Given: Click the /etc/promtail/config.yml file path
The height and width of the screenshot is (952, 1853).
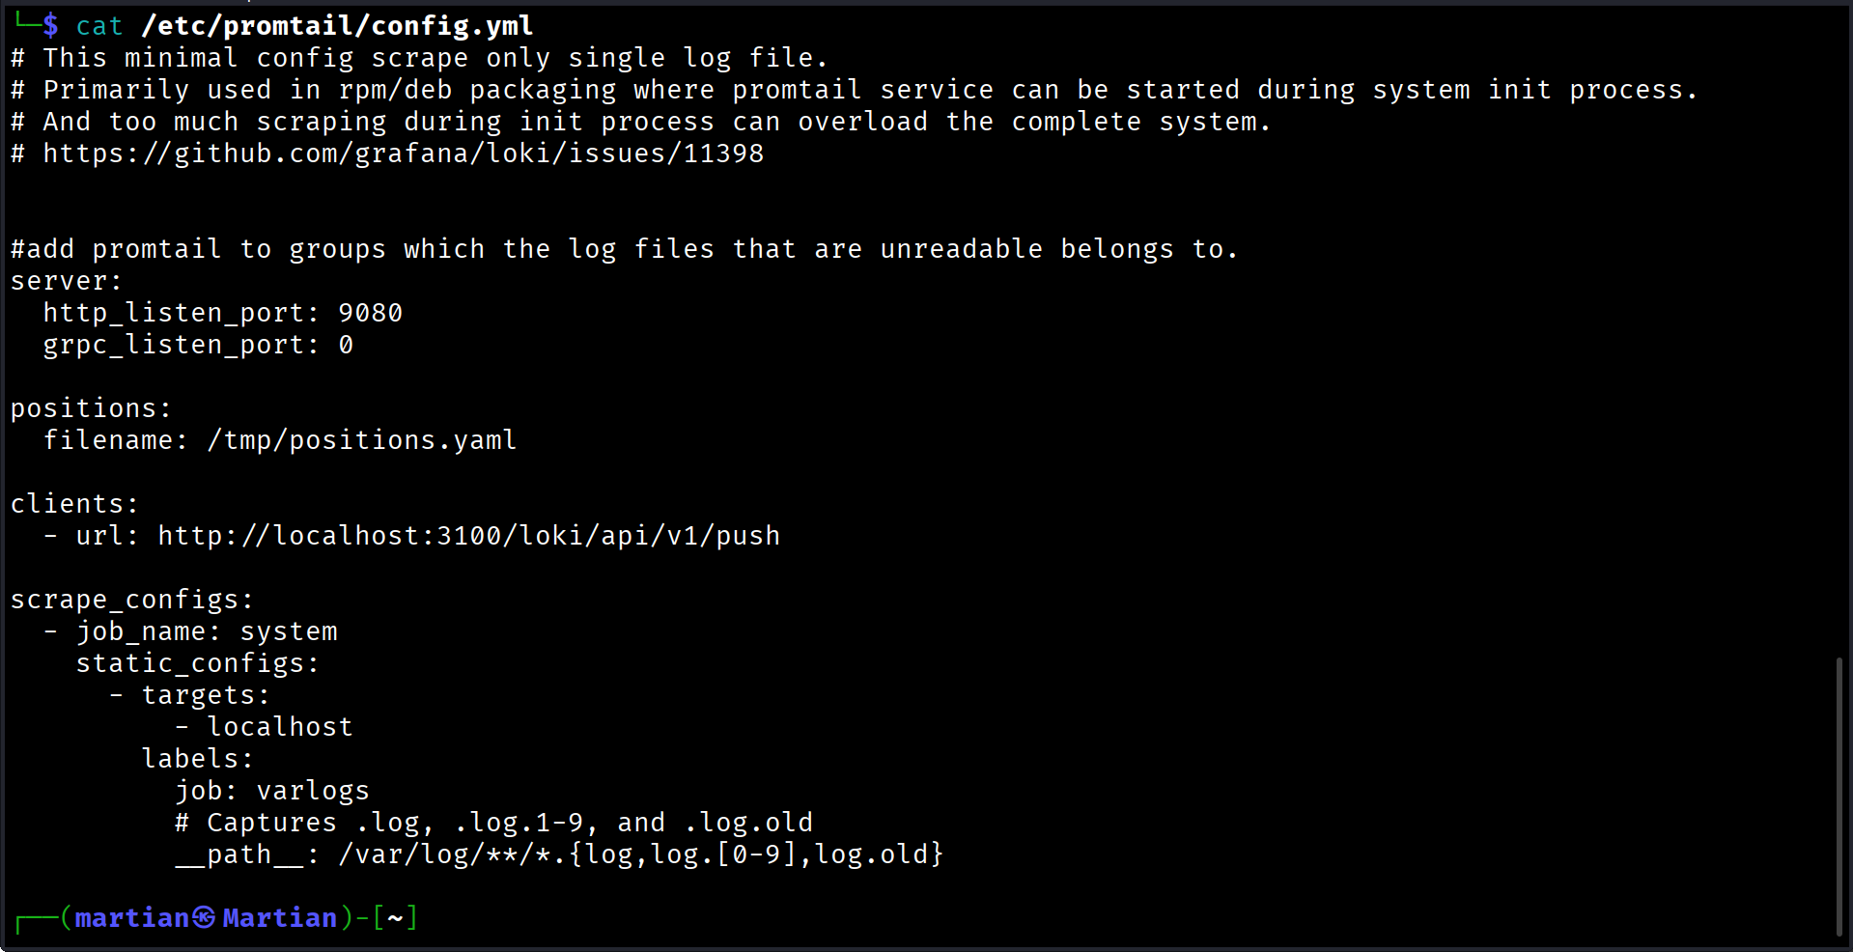Looking at the screenshot, I should tap(337, 26).
